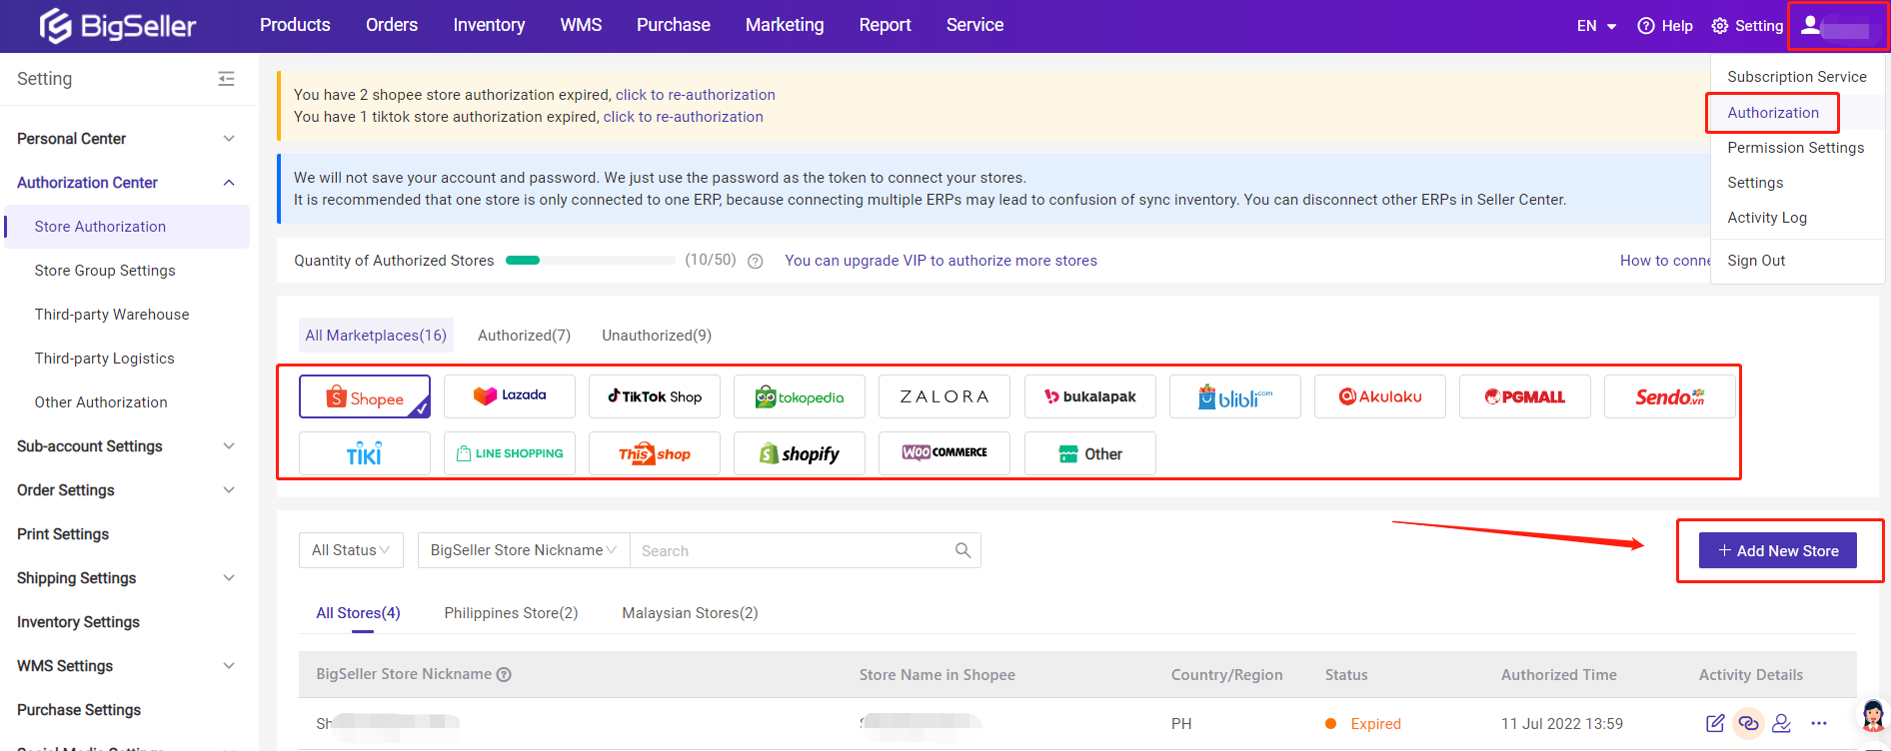Expand Sub-account Settings section
Image resolution: width=1891 pixels, height=751 pixels.
(x=229, y=446)
